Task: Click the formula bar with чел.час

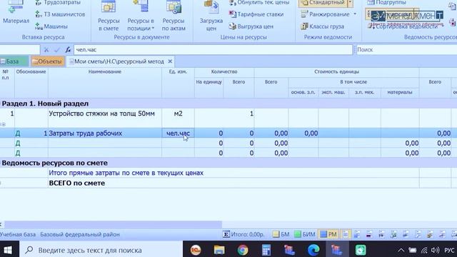Action: pos(213,50)
